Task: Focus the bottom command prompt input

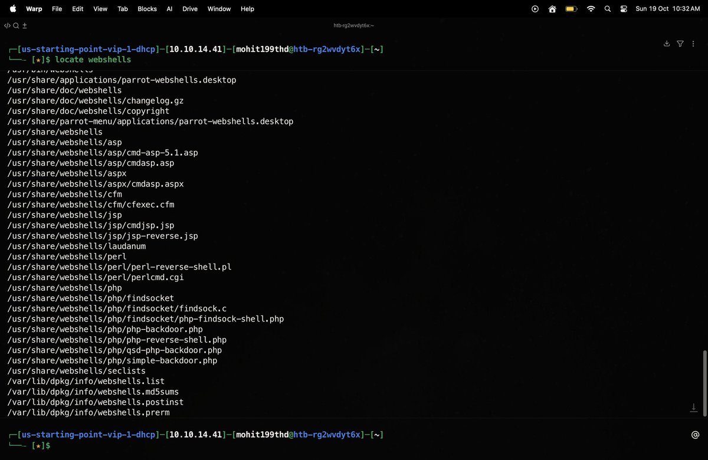Action: pyautogui.click(x=354, y=445)
